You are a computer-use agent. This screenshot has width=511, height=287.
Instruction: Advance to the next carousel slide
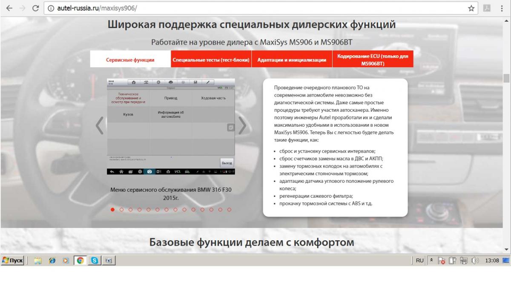tap(242, 125)
